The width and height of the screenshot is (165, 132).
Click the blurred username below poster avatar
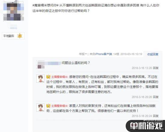(x=13, y=27)
